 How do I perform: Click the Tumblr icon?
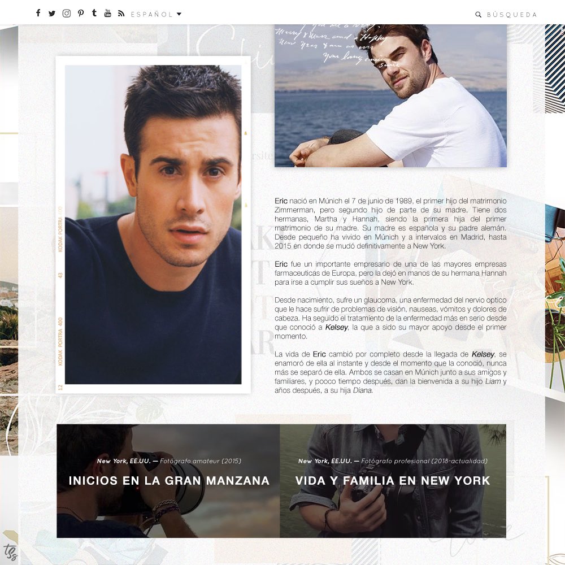(x=93, y=13)
